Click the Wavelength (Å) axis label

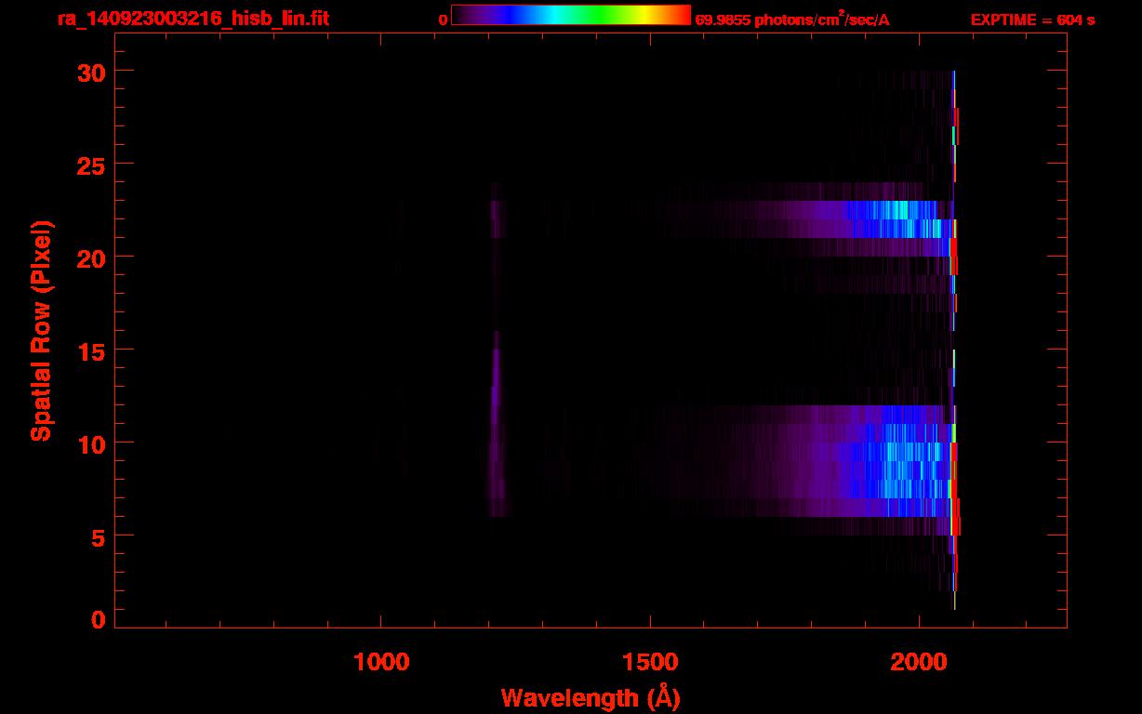(591, 697)
